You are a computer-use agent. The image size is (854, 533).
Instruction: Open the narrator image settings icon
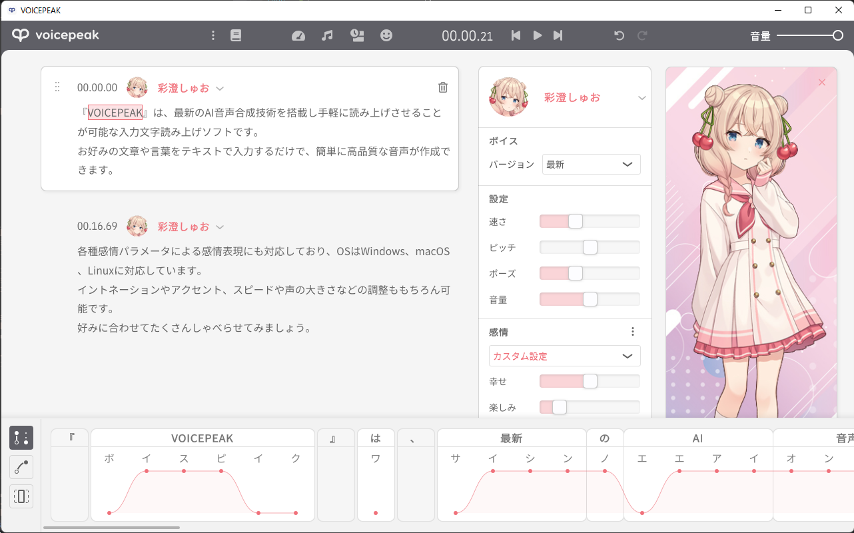[357, 35]
